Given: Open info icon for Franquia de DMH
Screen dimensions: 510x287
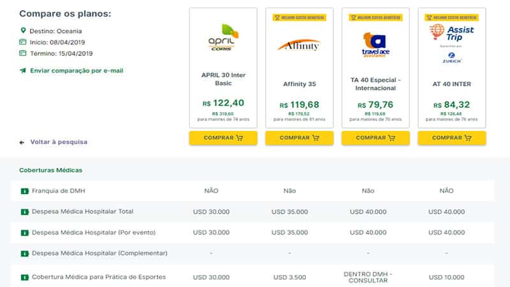Looking at the screenshot, I should click(x=25, y=191).
